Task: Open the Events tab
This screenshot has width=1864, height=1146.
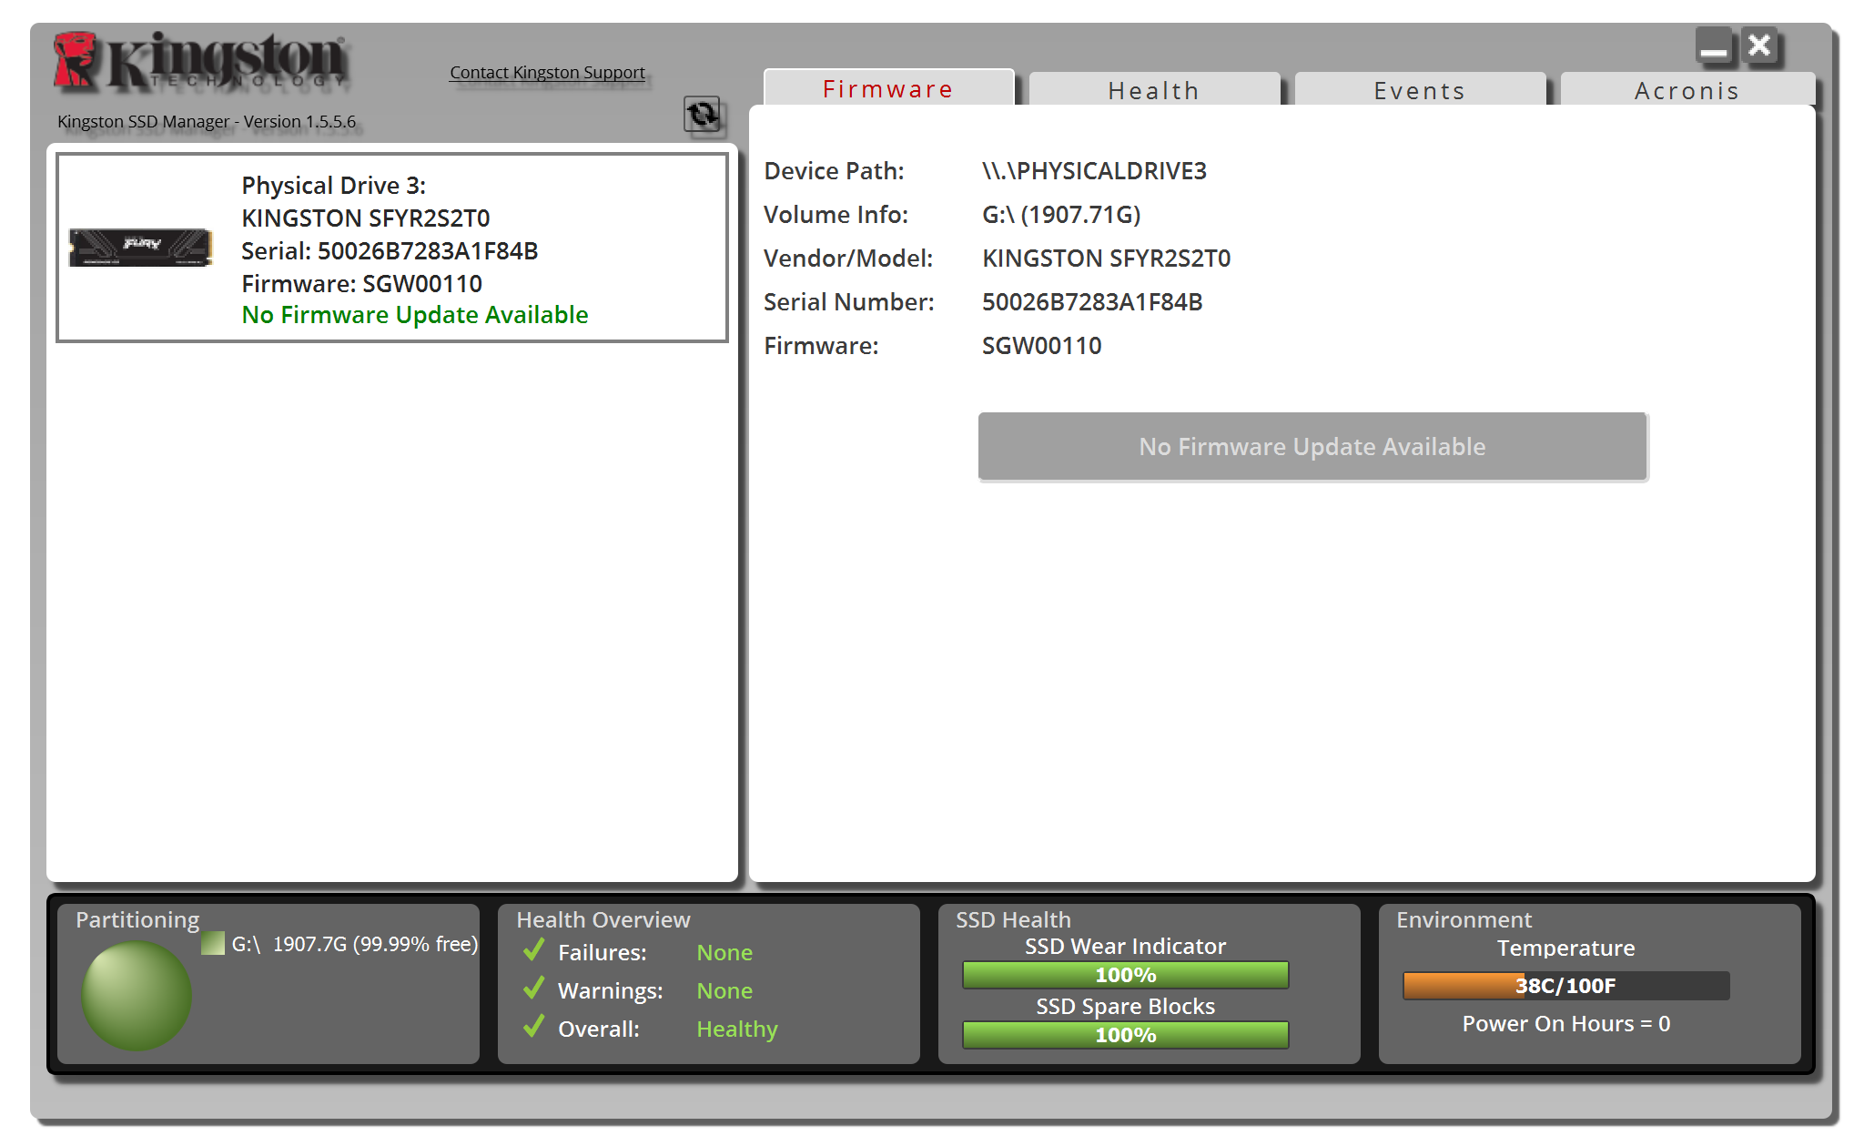Action: tap(1419, 90)
